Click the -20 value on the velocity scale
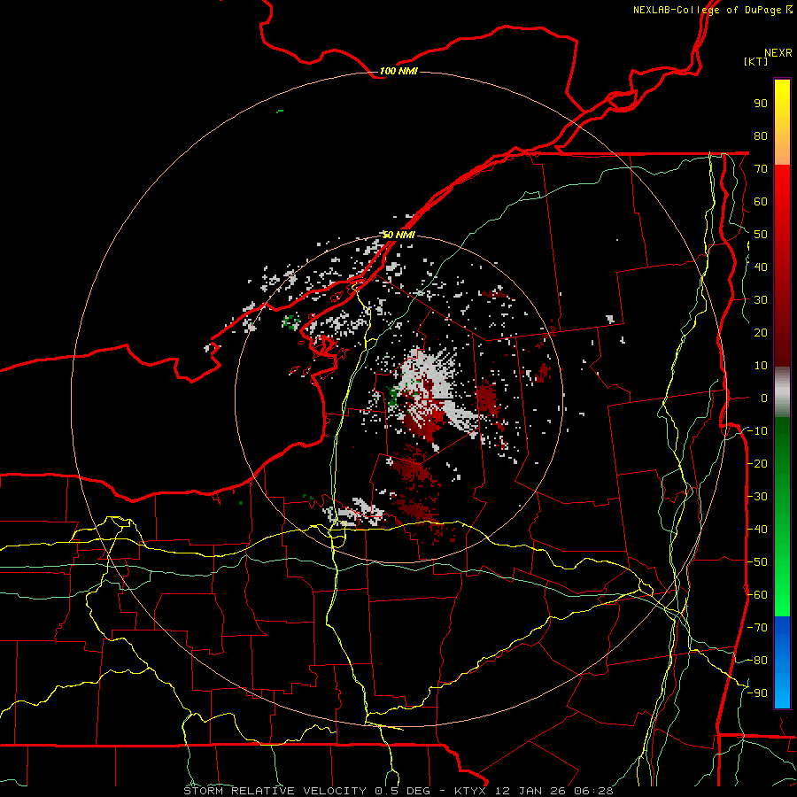The image size is (797, 797). pos(757,463)
